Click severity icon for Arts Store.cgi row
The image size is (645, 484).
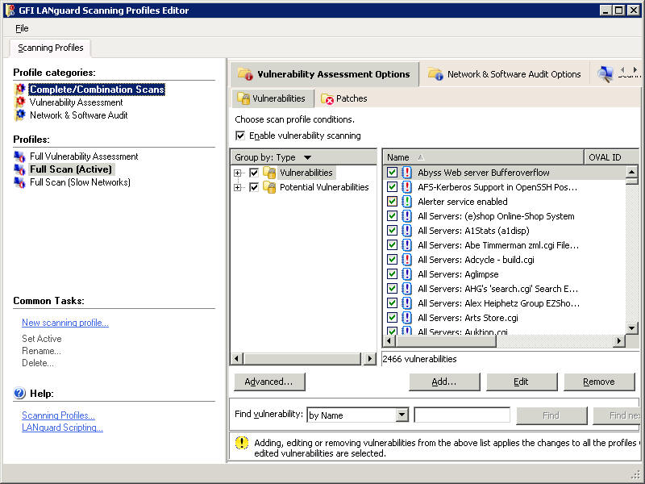pyautogui.click(x=406, y=317)
